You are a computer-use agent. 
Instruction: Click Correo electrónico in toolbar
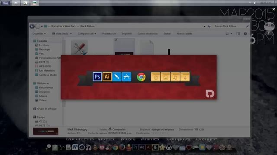coord(148,34)
